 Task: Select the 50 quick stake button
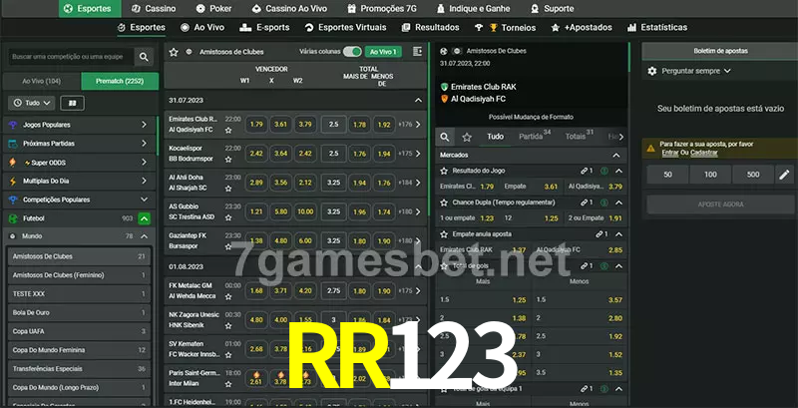667,175
